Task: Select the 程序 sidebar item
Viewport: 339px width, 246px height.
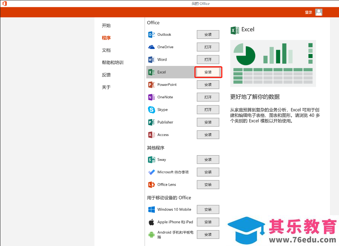Action: (106, 38)
